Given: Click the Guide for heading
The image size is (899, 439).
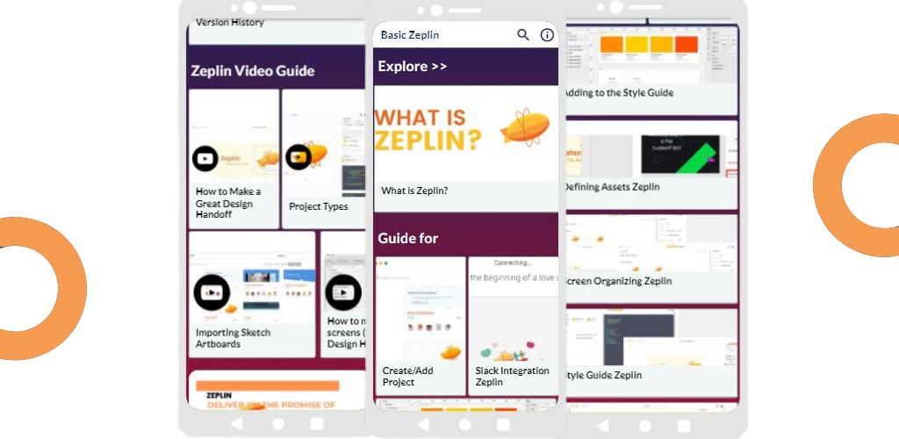Looking at the screenshot, I should tap(408, 239).
